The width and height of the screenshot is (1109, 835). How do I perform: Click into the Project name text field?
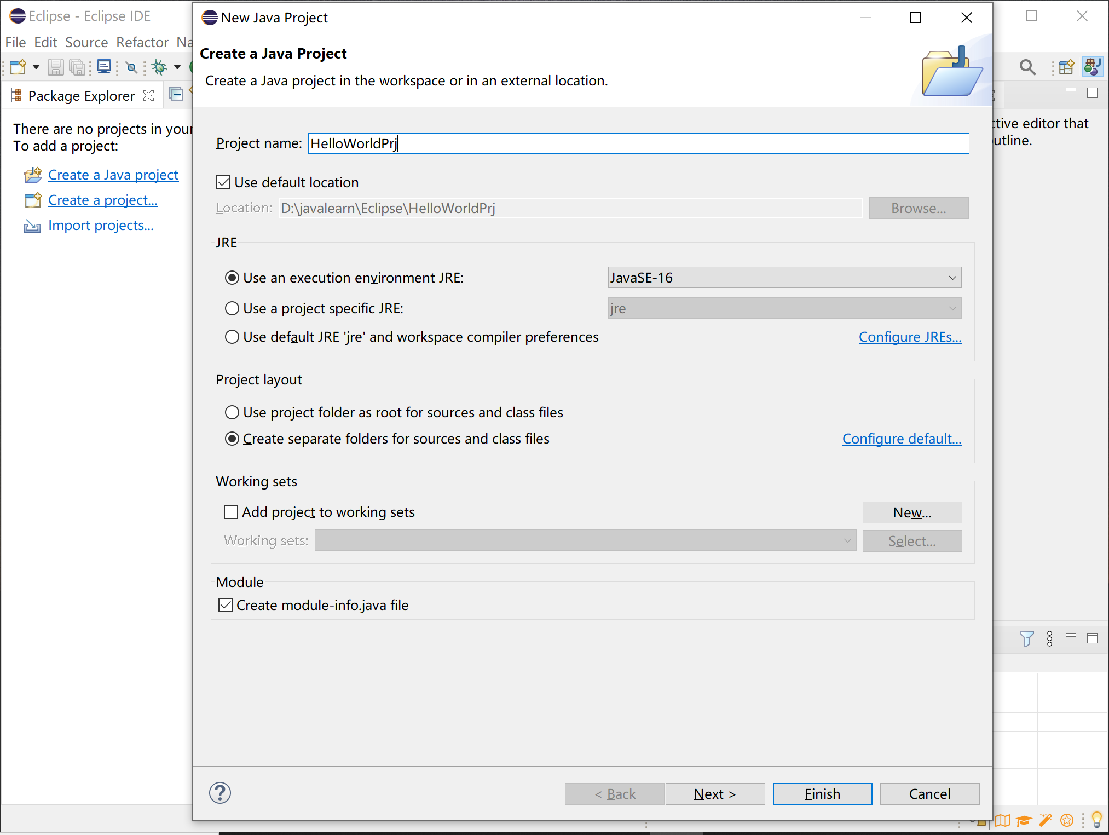point(638,143)
